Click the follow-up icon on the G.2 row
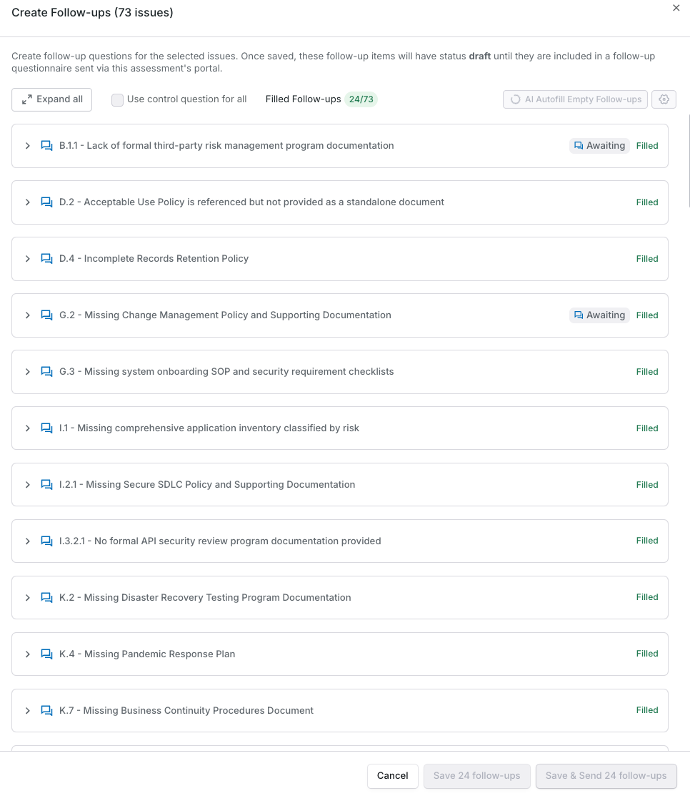 point(46,315)
